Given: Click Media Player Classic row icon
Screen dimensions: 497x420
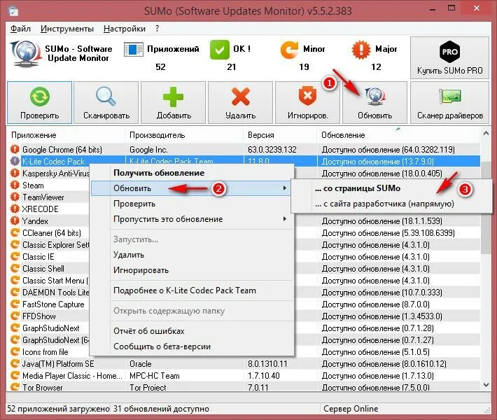Looking at the screenshot, I should click(15, 376).
